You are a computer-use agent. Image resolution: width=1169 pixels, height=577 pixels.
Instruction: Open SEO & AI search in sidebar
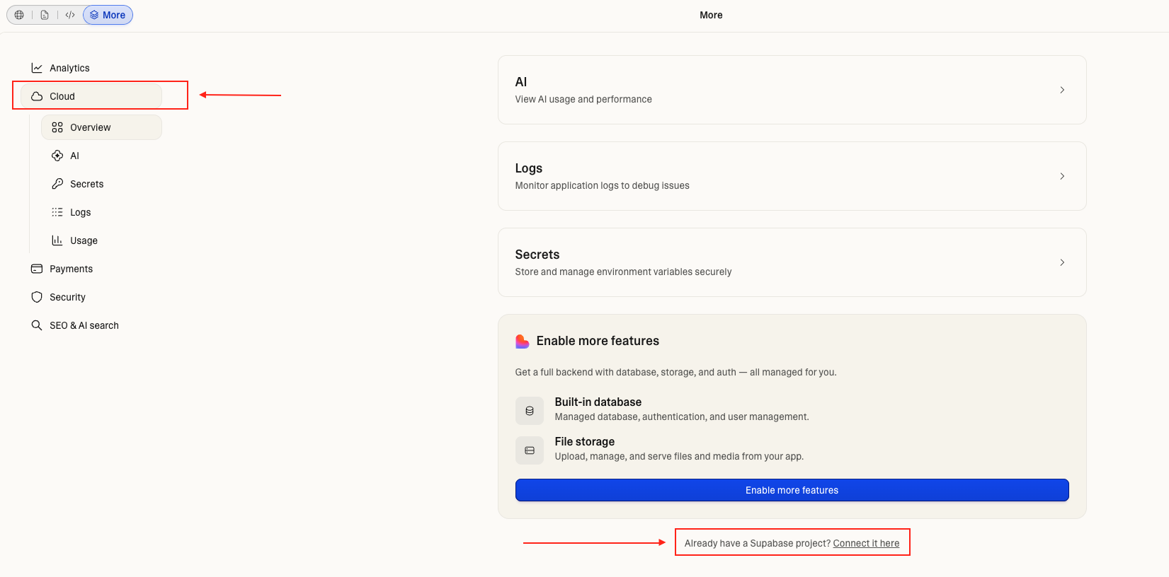pyautogui.click(x=84, y=325)
